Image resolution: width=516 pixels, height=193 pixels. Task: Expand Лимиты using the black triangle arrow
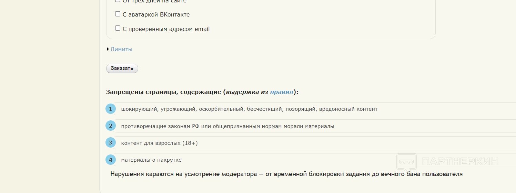pyautogui.click(x=108, y=49)
